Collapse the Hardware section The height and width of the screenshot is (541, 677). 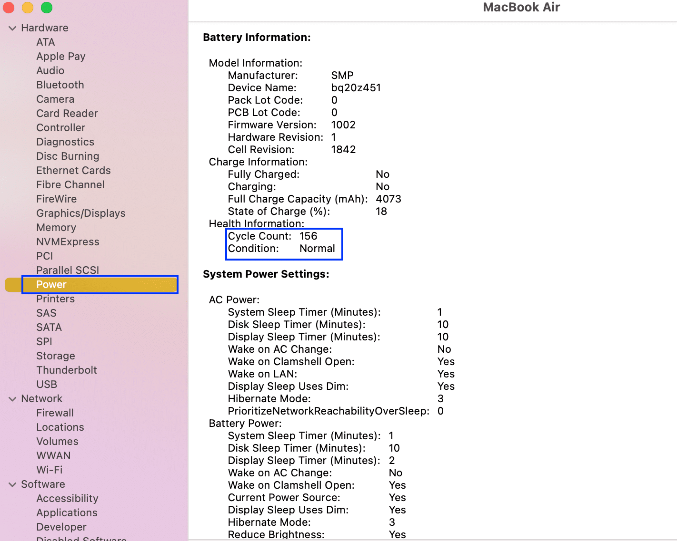pos(12,28)
